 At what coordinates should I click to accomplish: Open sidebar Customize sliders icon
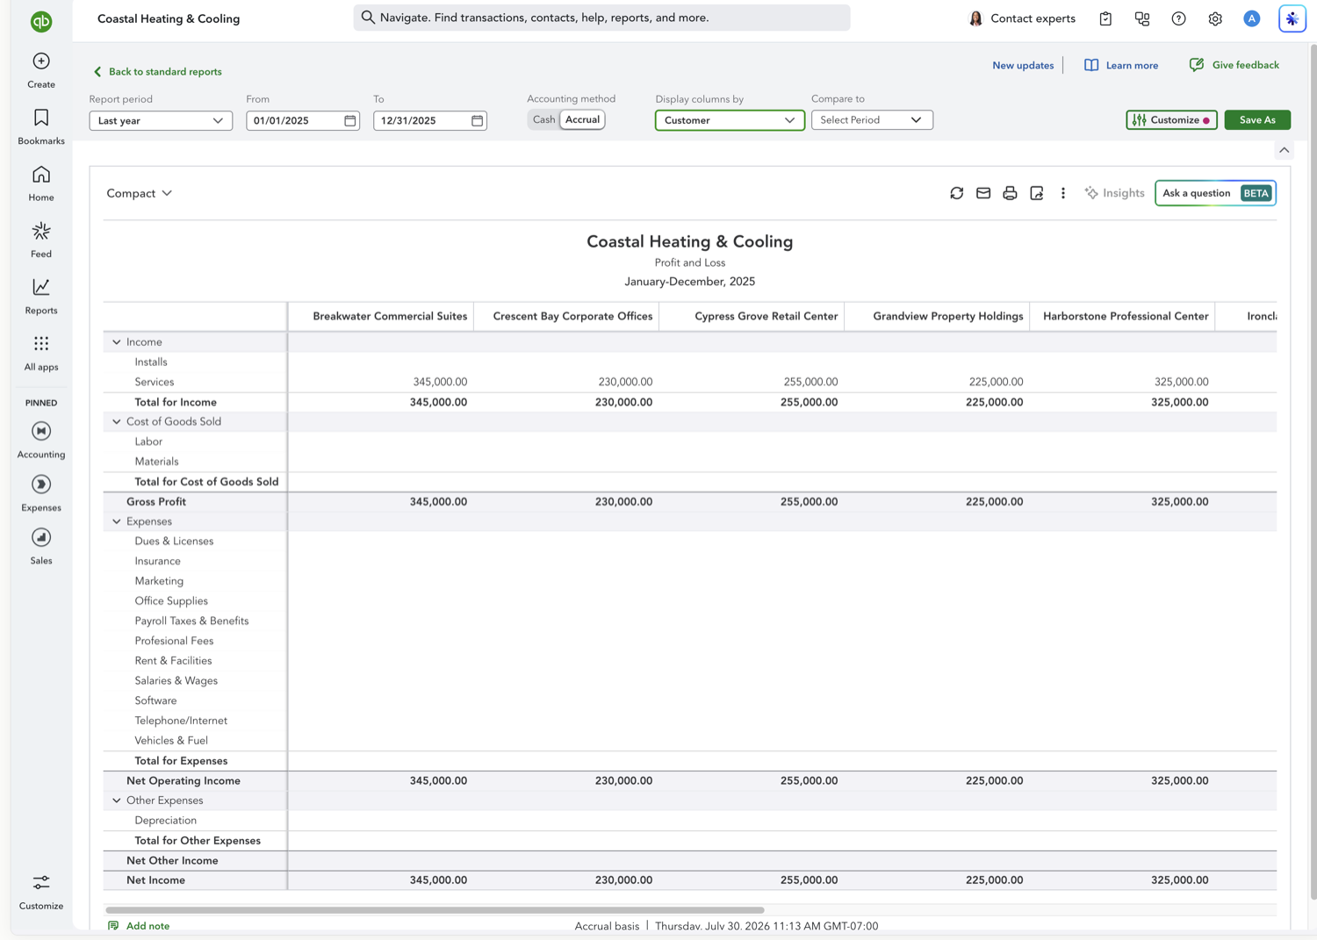pos(41,882)
